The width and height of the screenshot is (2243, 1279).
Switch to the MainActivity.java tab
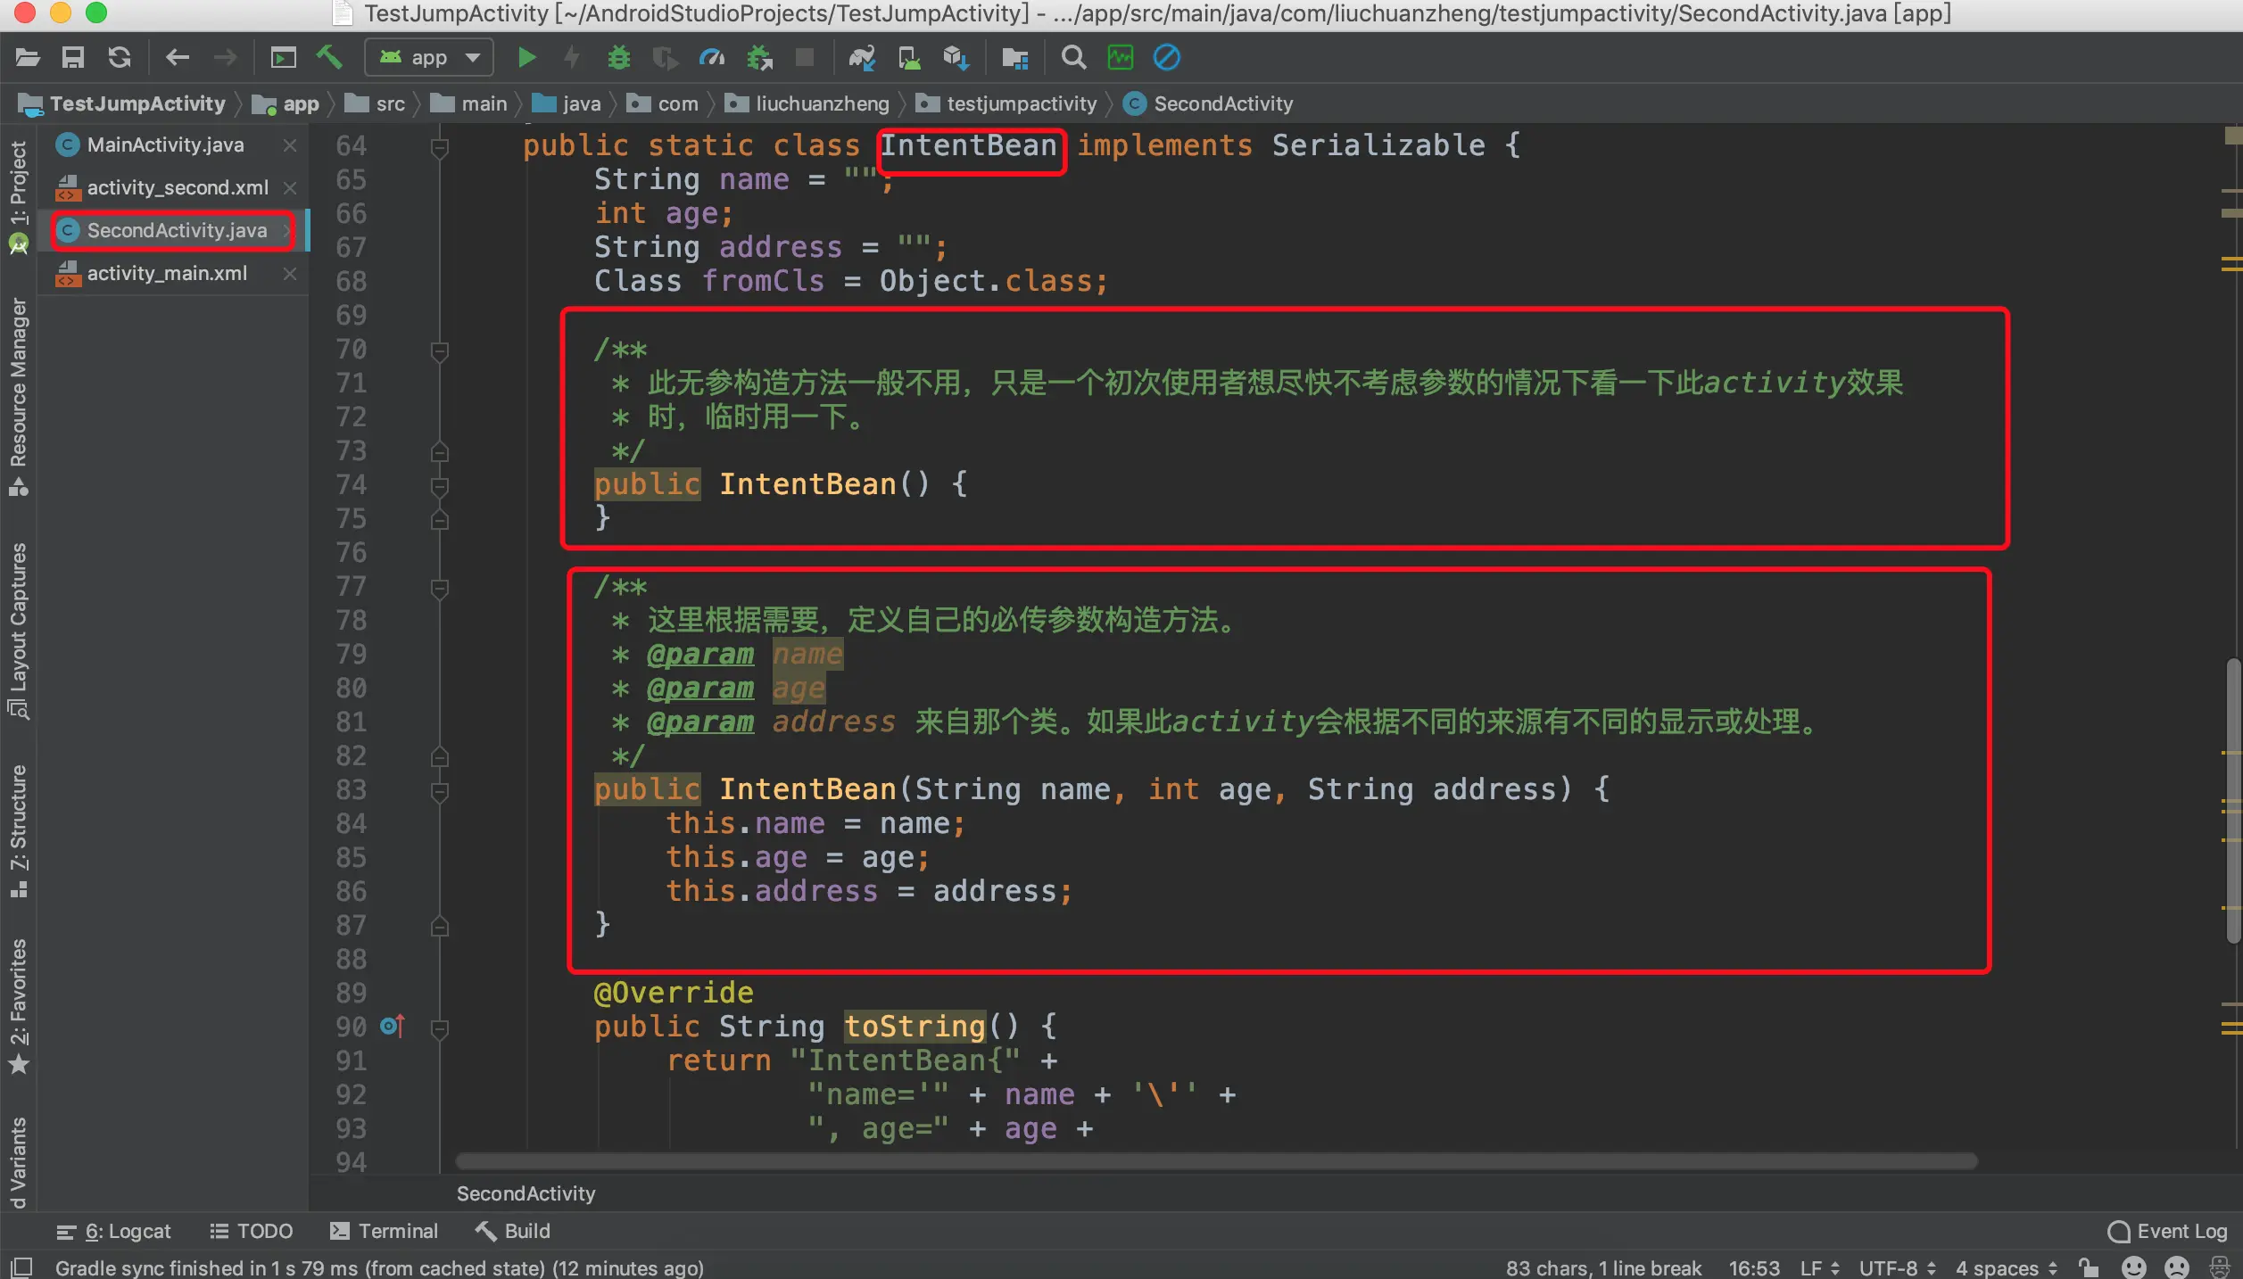click(x=165, y=144)
